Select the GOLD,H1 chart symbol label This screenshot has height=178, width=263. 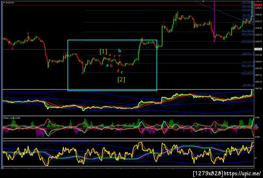click(x=10, y=3)
